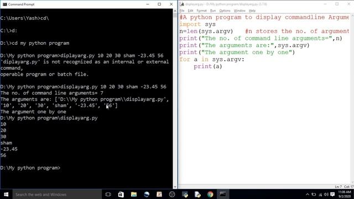This screenshot has height=199, width=354.
Task: Open the File menu in IDLE
Action: pos(182,11)
